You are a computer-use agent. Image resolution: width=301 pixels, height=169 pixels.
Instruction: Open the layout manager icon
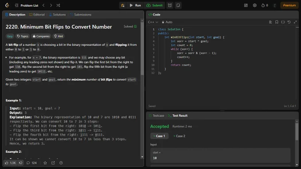pos(246,5)
